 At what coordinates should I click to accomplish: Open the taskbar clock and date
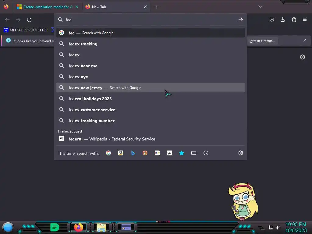[296, 227]
